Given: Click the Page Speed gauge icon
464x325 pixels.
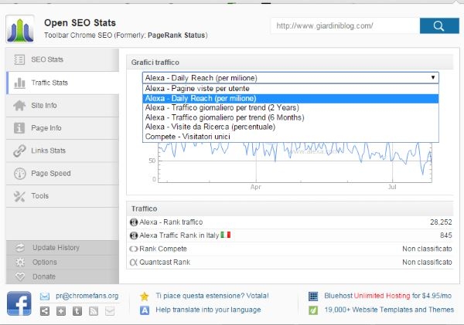Looking at the screenshot, I should pos(20,174).
